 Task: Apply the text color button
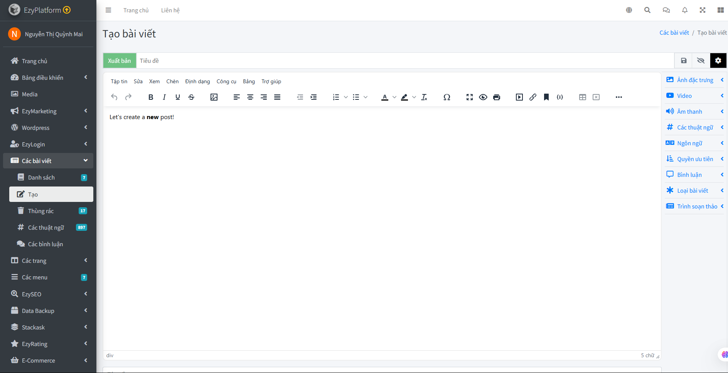click(385, 97)
